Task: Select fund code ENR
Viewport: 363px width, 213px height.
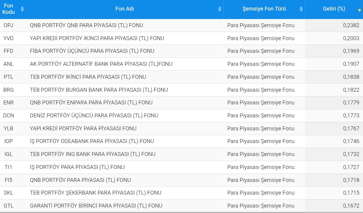Action: pyautogui.click(x=8, y=103)
